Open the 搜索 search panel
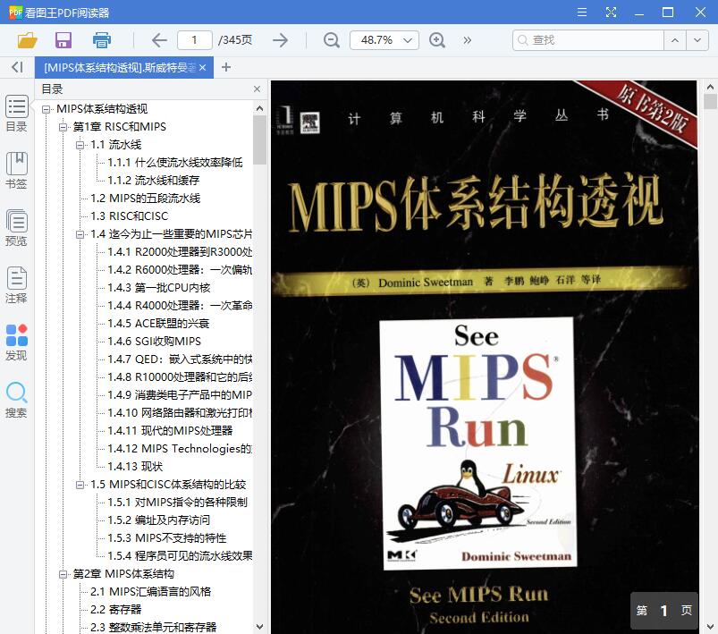Viewport: 718px width, 634px height. pos(16,400)
